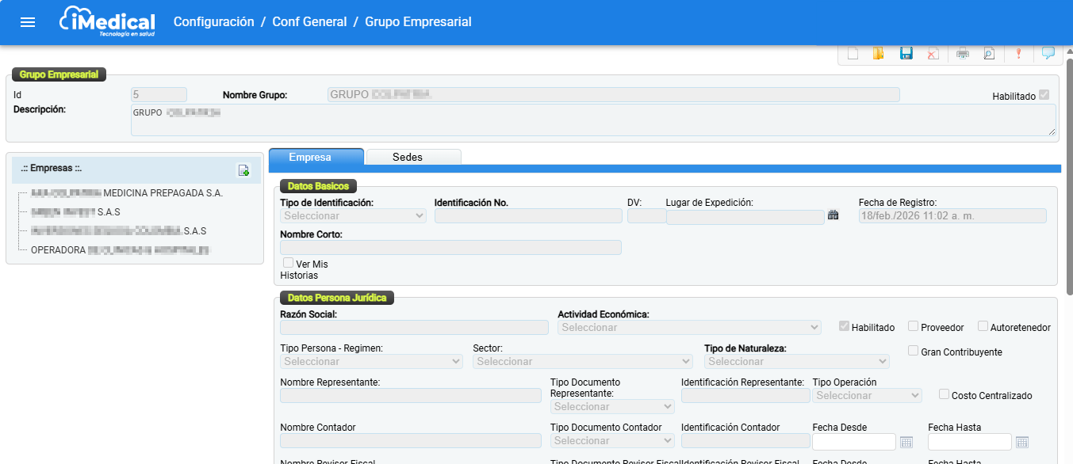Open the Tipo de Naturaleza dropdown

click(796, 361)
